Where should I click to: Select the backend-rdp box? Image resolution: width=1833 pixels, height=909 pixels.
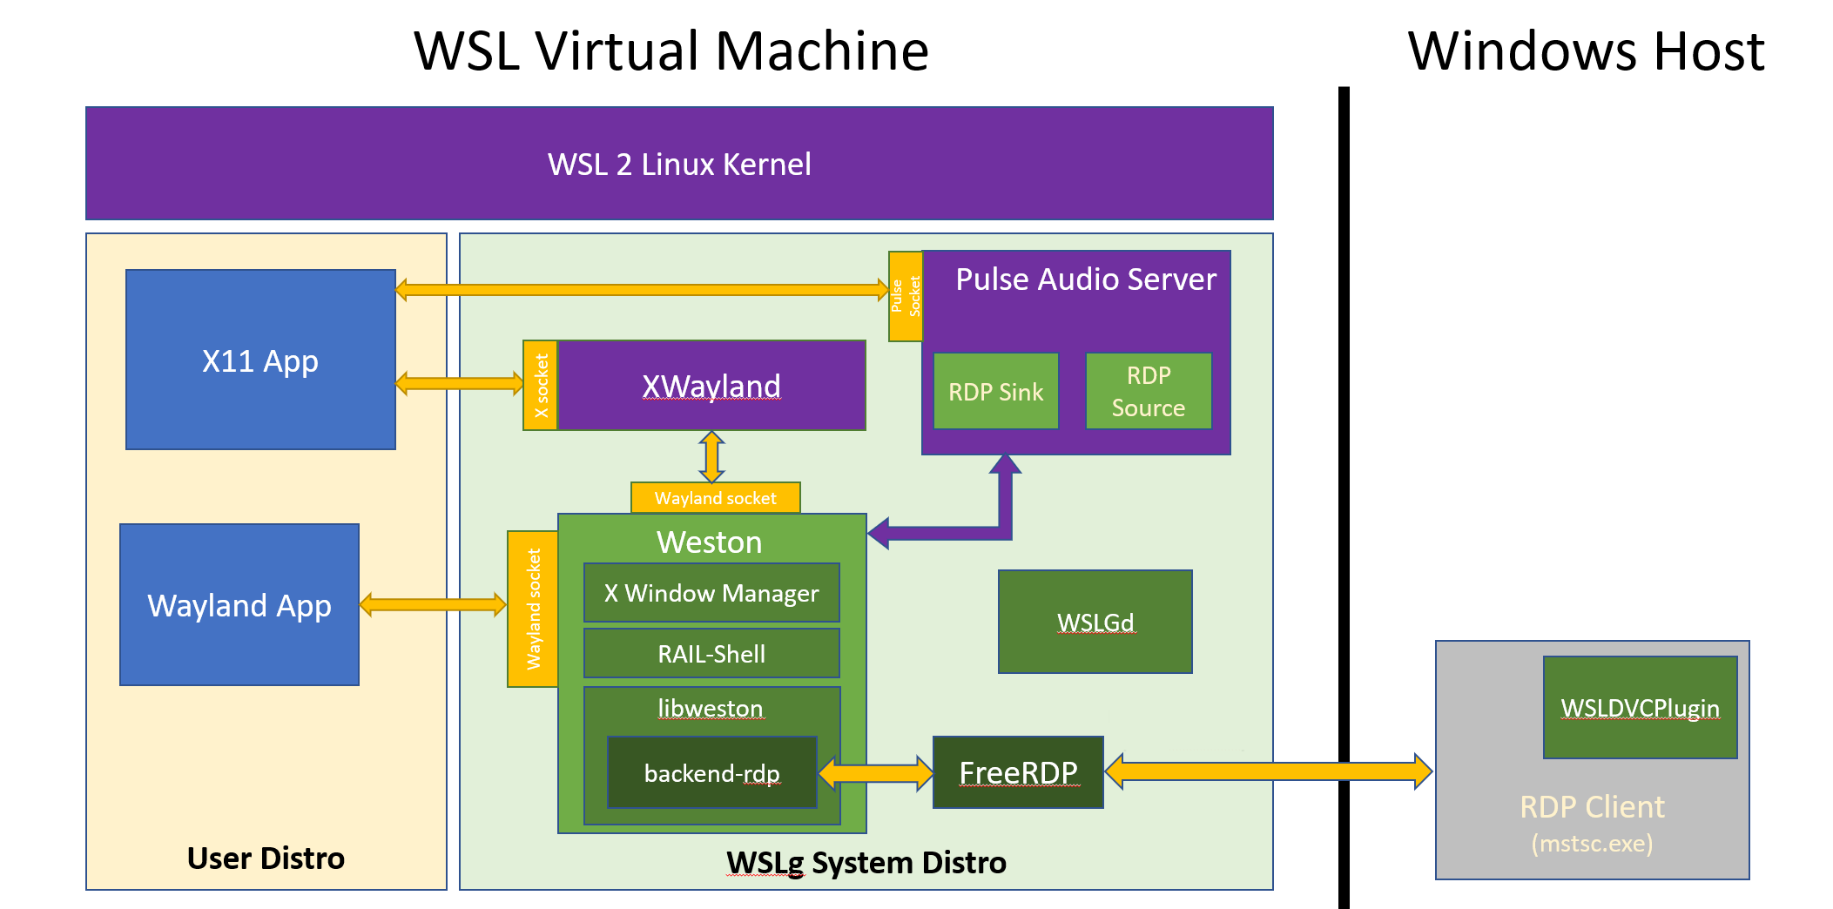click(x=711, y=773)
